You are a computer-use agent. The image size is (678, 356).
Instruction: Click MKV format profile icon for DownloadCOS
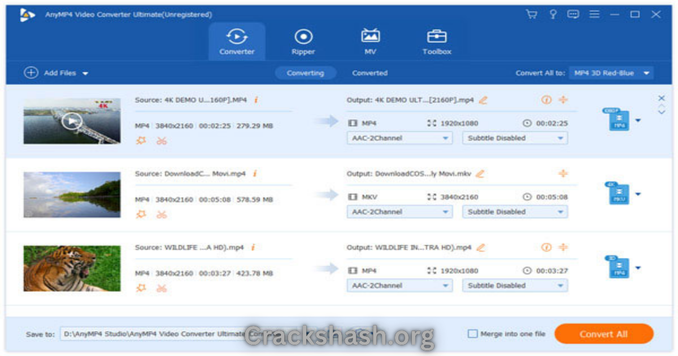click(616, 193)
